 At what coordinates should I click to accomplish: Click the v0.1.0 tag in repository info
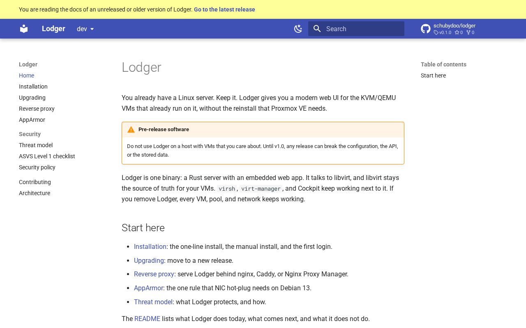(443, 32)
